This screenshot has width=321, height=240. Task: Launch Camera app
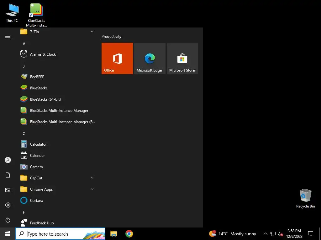pyautogui.click(x=58, y=167)
